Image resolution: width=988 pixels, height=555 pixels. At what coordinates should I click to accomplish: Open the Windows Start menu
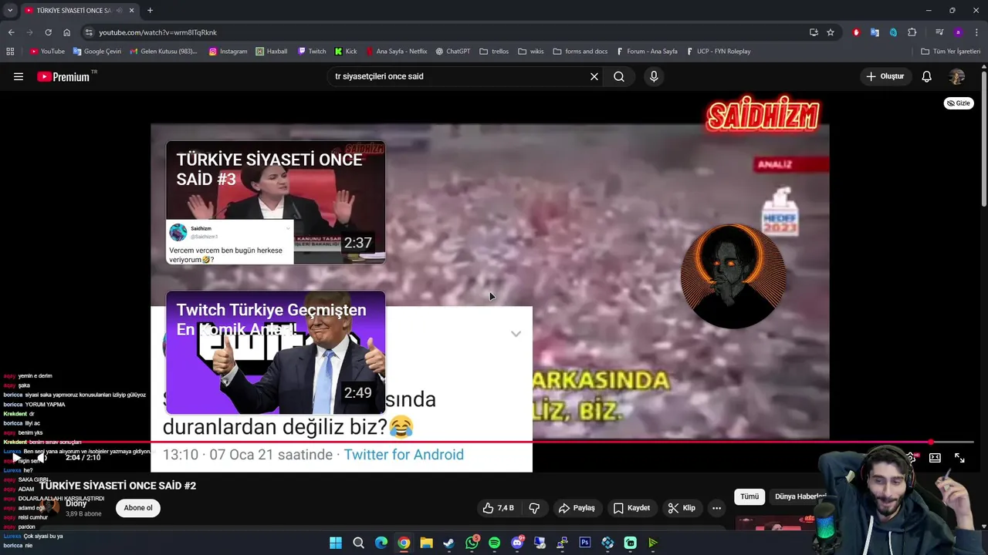click(336, 543)
